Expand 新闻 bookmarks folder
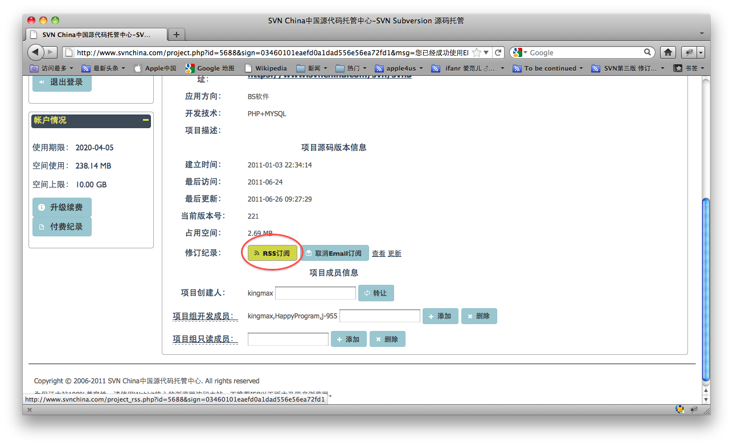Screen dimensions: 729x446 click(x=312, y=68)
